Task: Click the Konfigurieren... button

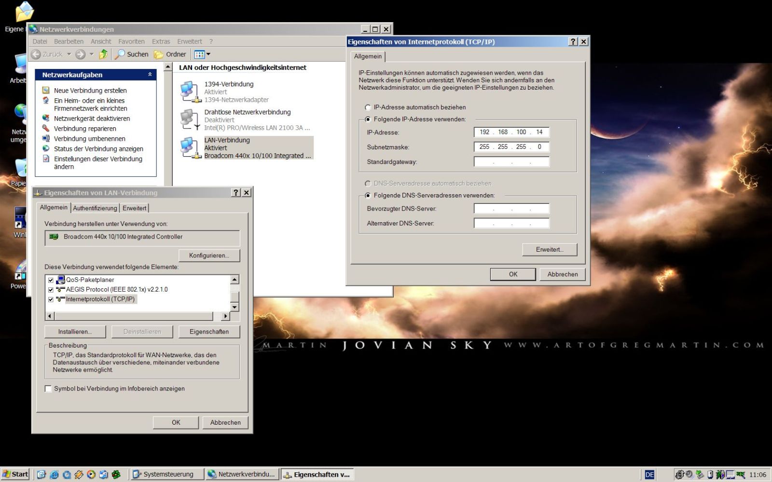Action: coord(209,255)
